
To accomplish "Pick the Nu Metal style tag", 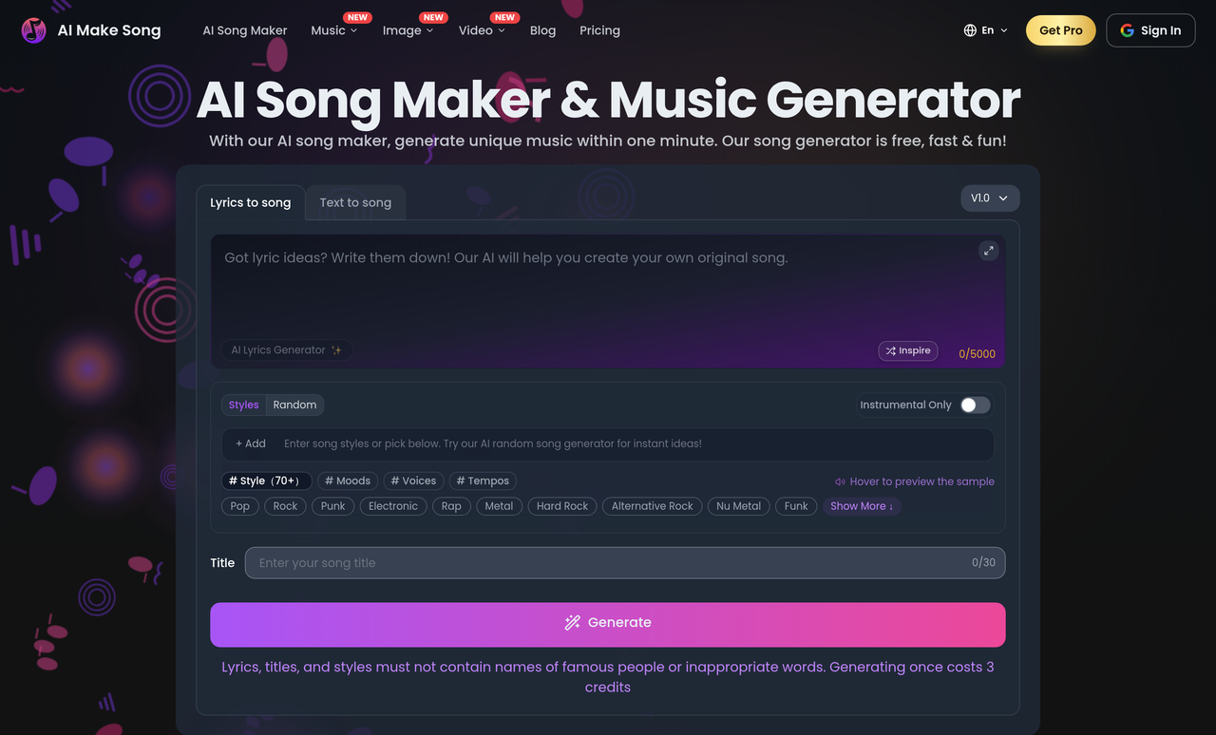I will pos(738,506).
